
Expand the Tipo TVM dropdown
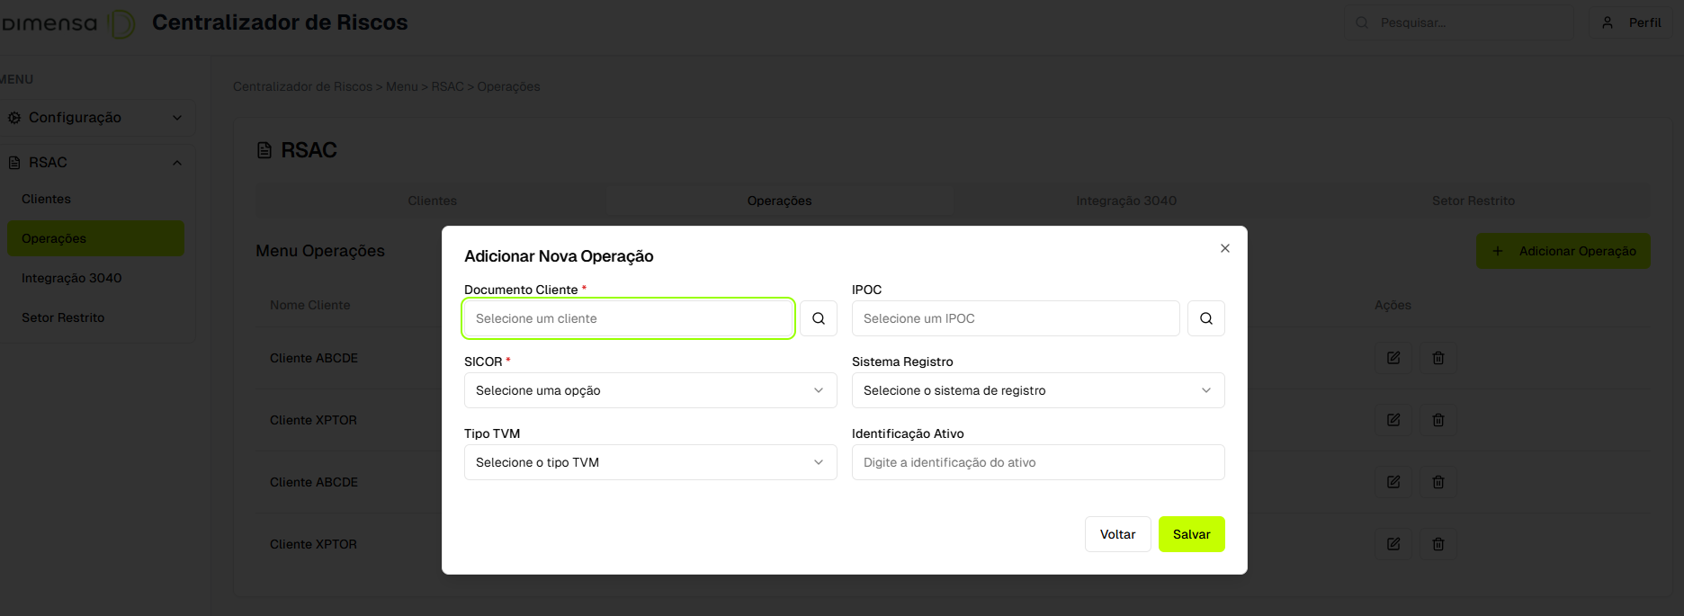[649, 462]
